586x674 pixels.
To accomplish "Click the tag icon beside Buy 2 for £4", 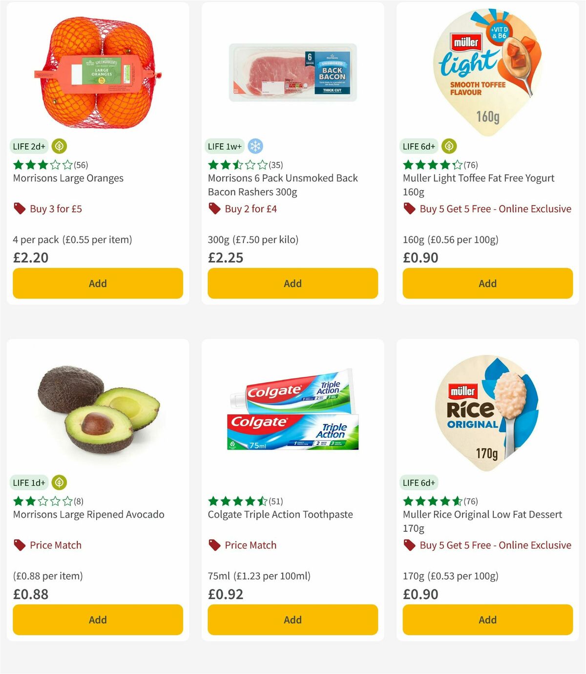I will pos(214,208).
